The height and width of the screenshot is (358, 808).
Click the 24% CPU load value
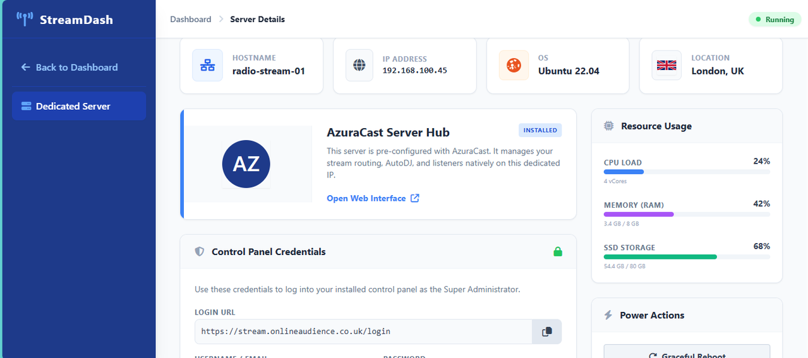click(761, 161)
